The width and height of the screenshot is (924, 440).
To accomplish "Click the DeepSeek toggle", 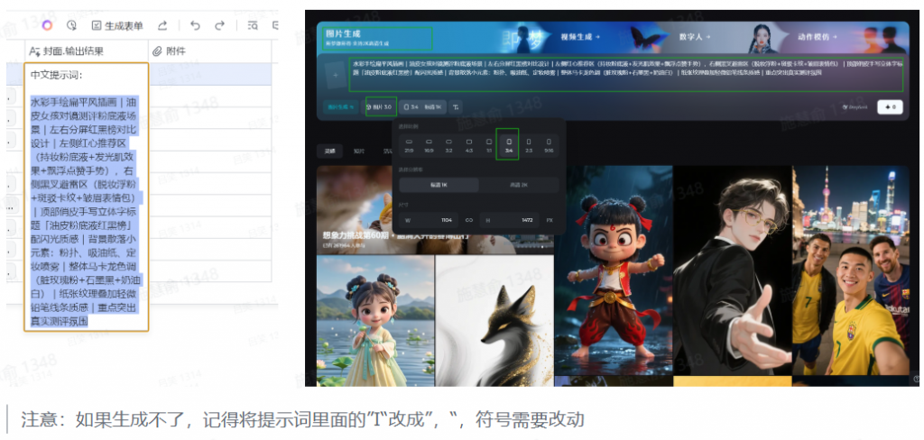I will pyautogui.click(x=855, y=107).
